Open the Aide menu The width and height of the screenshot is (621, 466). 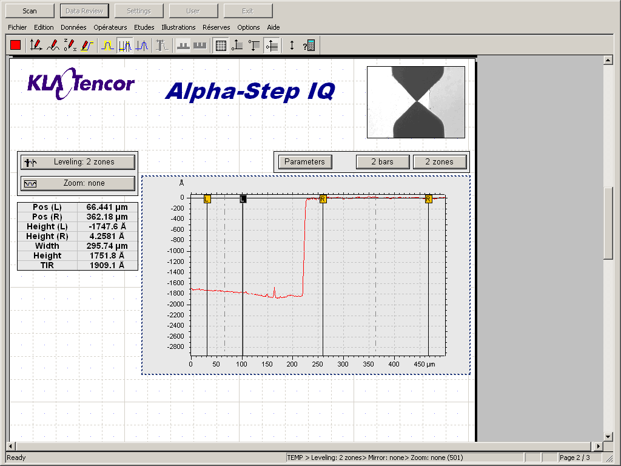(274, 27)
